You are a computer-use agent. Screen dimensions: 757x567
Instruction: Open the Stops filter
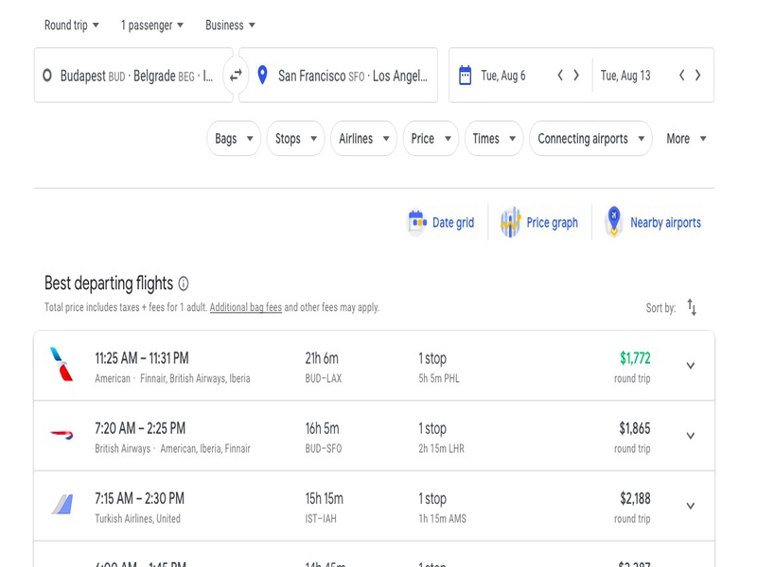tap(295, 138)
